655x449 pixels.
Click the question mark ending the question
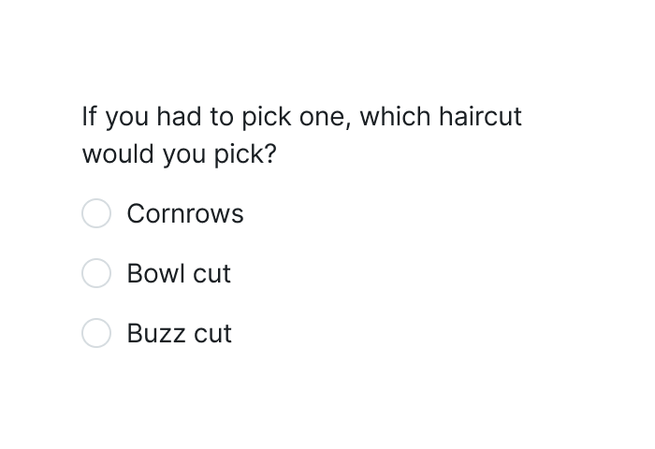tap(271, 153)
